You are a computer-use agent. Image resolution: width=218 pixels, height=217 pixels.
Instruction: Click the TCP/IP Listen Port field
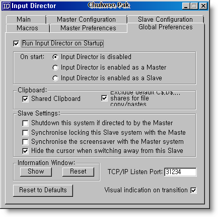(180, 172)
